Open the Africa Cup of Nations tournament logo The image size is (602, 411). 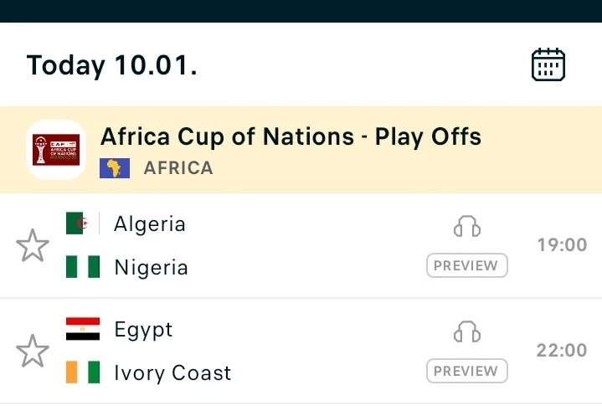click(56, 150)
